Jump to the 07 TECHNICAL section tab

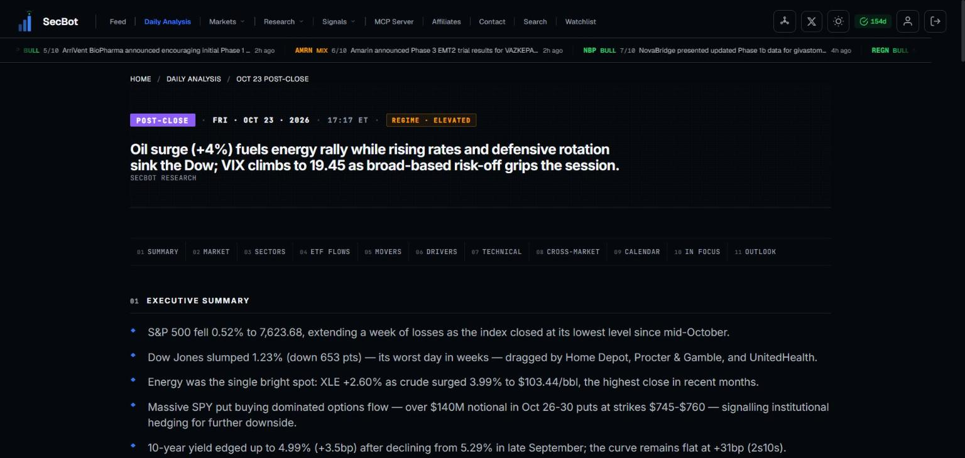tap(496, 252)
